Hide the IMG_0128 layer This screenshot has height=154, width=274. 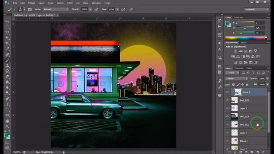[227, 116]
